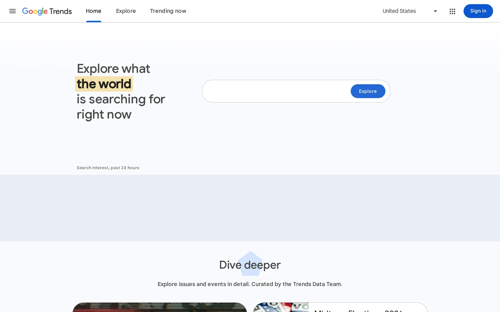
Task: Open the Explore tab
Action: coord(126,11)
